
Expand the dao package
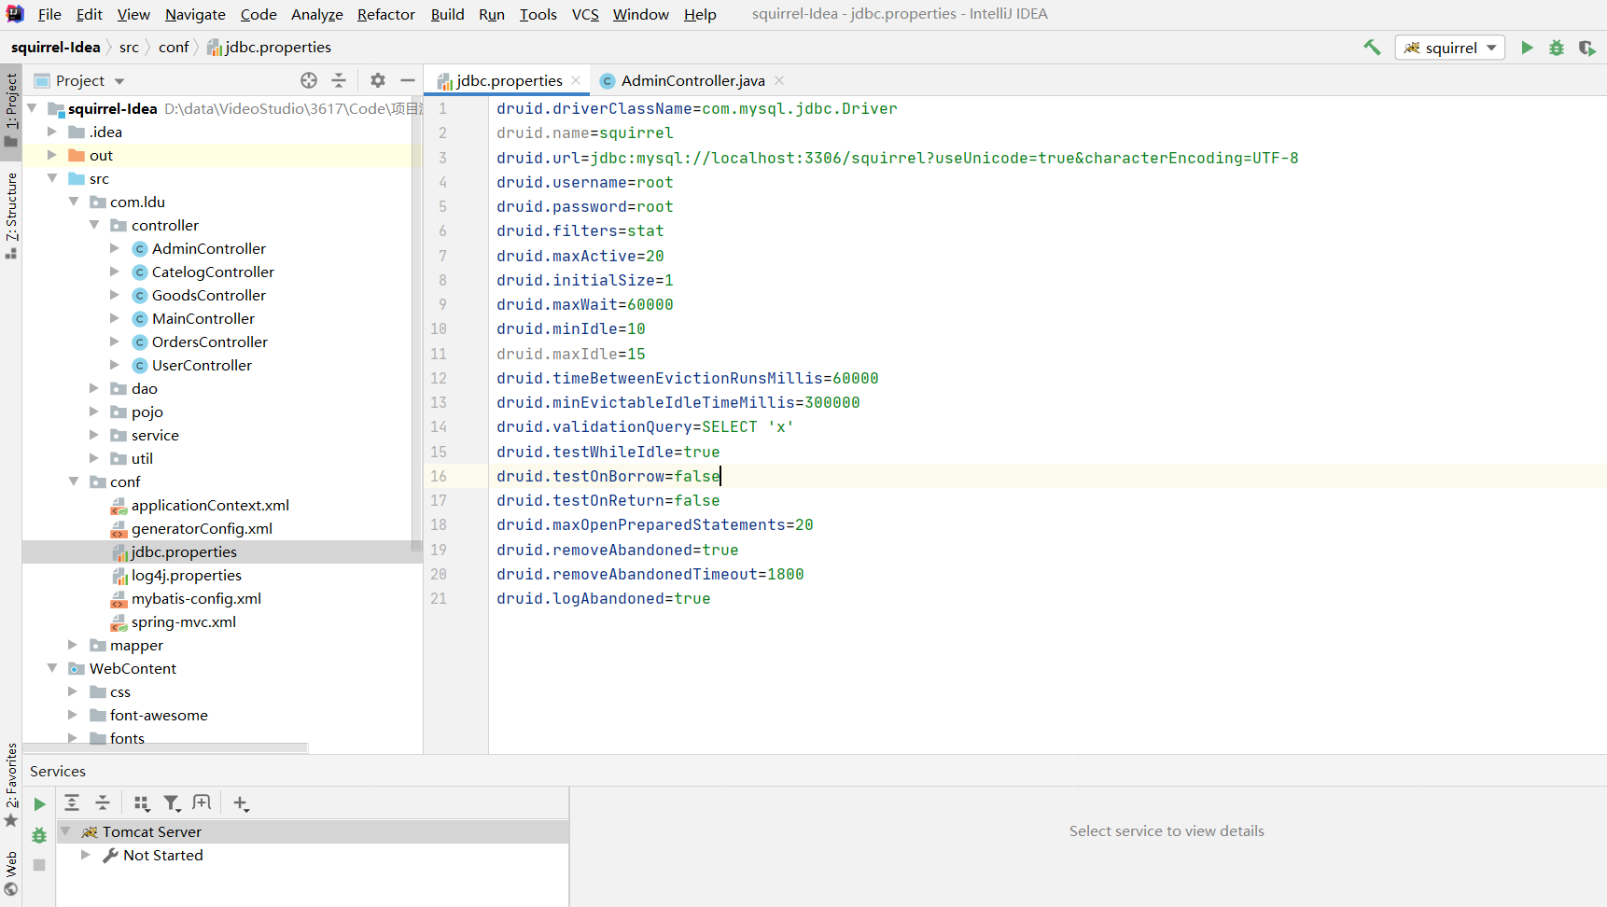94,388
